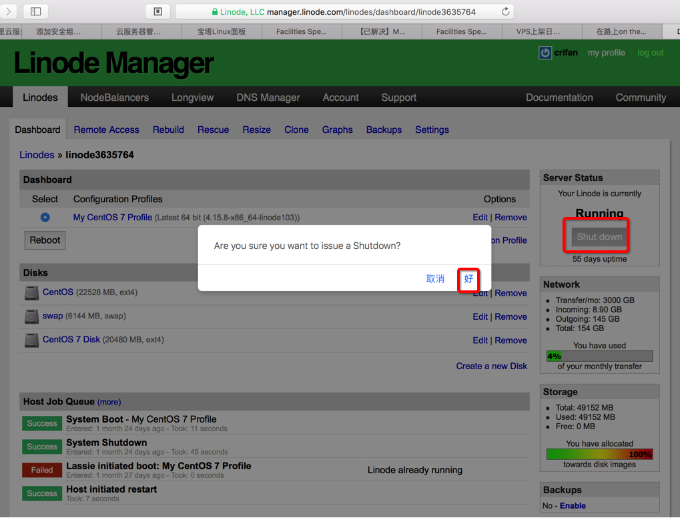Click the browser address bar
Viewport: 680px width, 518px height.
[345, 12]
